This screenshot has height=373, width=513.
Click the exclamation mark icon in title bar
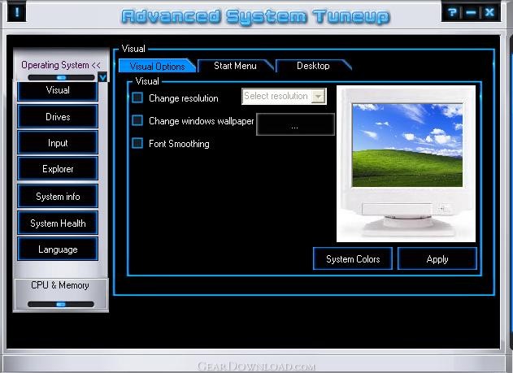click(x=16, y=13)
